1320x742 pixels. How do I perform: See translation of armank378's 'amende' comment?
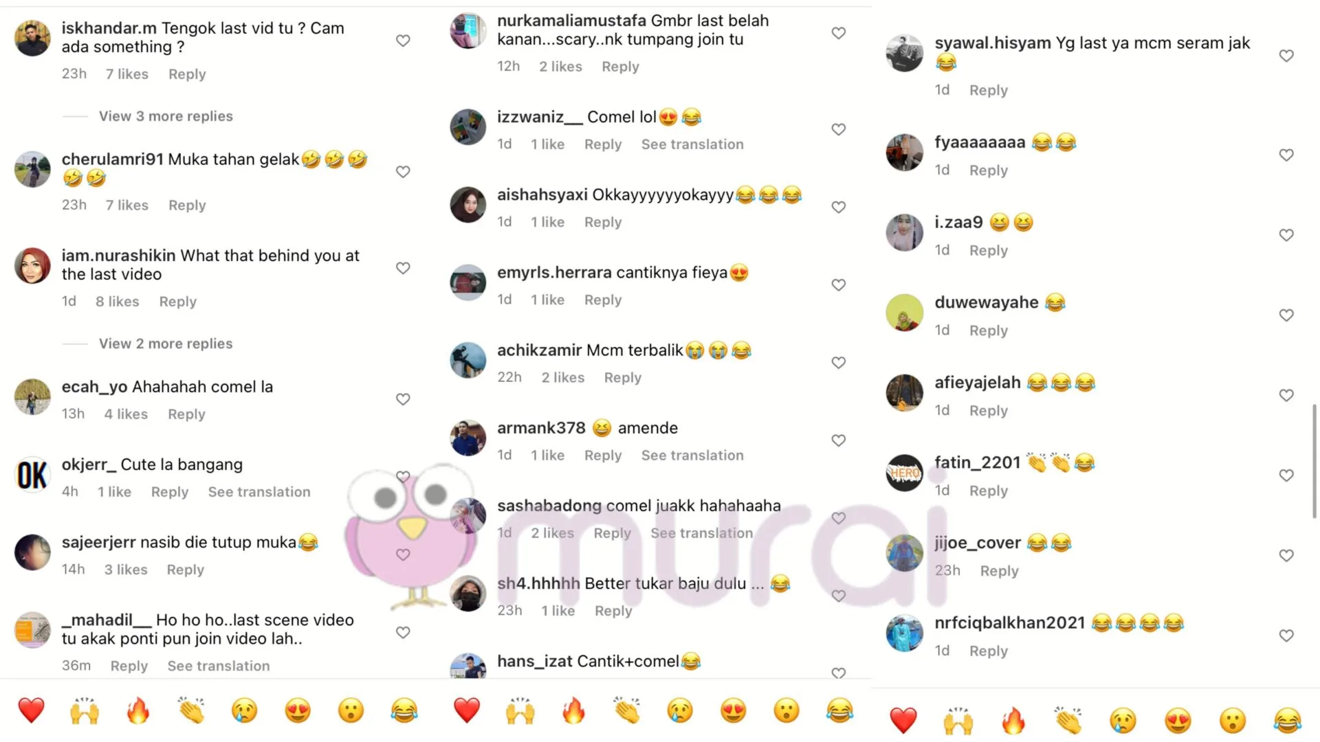pos(692,456)
